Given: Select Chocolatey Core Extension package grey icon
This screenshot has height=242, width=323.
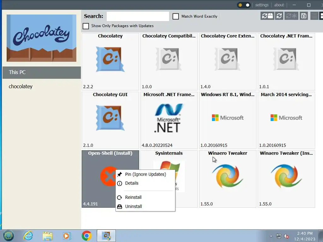Looking at the screenshot, I should coord(227,59).
